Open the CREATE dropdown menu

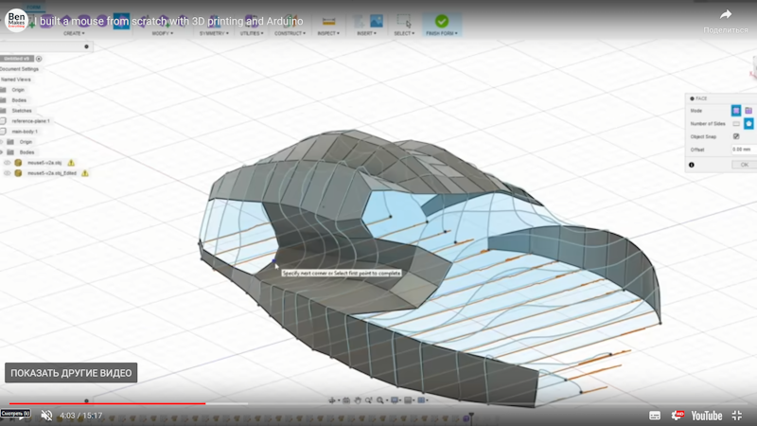(x=74, y=33)
